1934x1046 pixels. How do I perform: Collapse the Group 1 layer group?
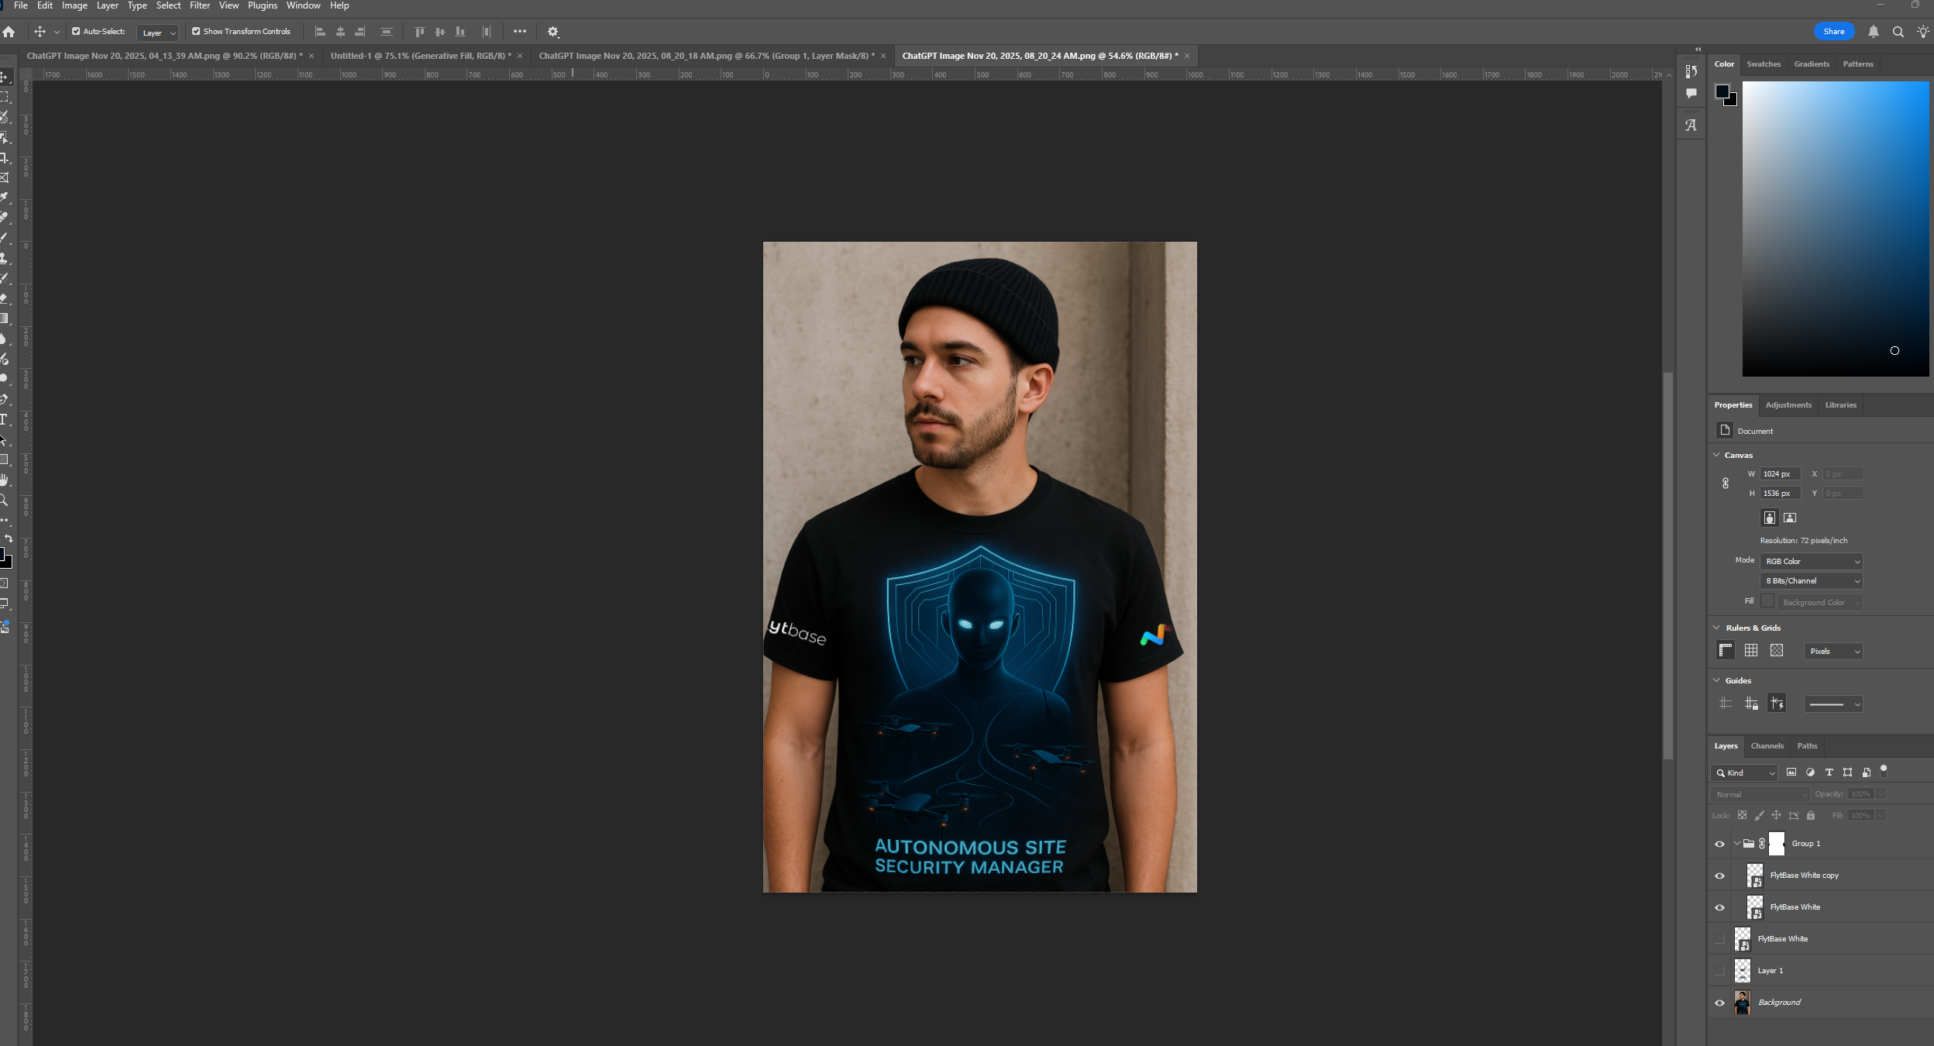(x=1736, y=844)
